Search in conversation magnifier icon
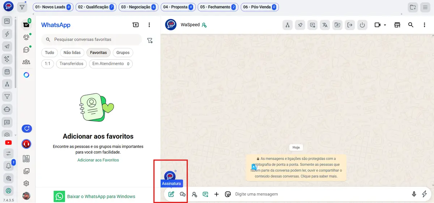This screenshot has height=203, width=434. (x=411, y=25)
